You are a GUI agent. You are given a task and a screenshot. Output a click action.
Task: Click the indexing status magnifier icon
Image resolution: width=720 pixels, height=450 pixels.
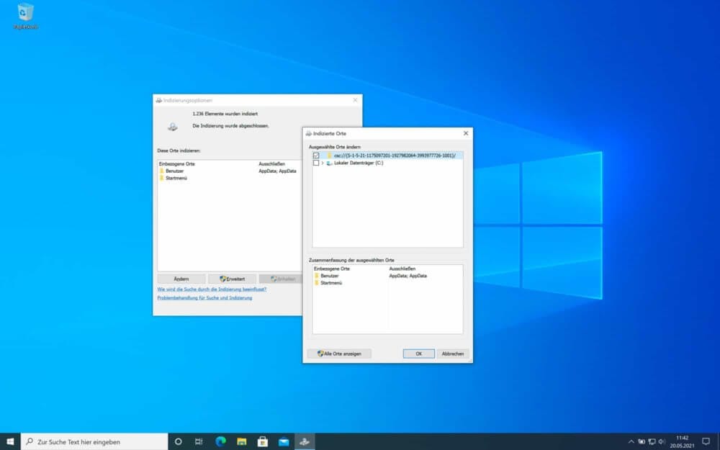pos(173,127)
